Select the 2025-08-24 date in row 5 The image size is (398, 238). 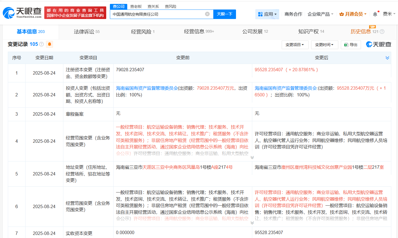point(44,174)
